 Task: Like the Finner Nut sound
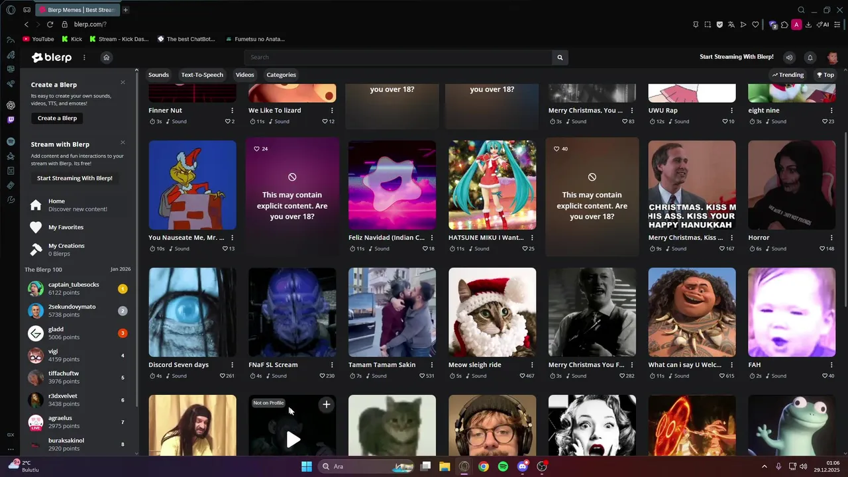[227, 121]
